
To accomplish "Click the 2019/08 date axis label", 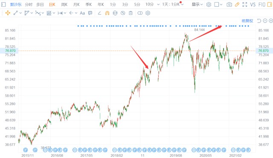I will 176,155.
